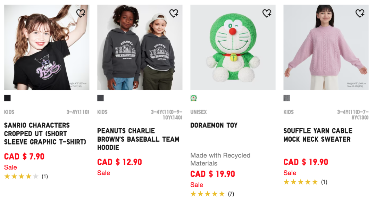375x205 pixels.
Task: Save Souffle Yarn sweater to wishlist
Action: click(x=360, y=14)
